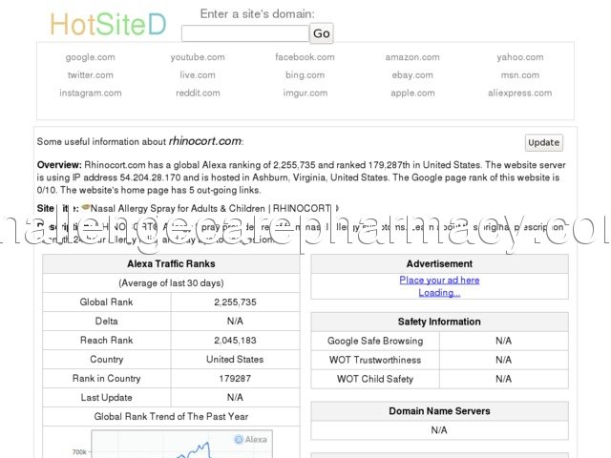
Task: Click the rhinocort.com domain name heading
Action: click(205, 141)
